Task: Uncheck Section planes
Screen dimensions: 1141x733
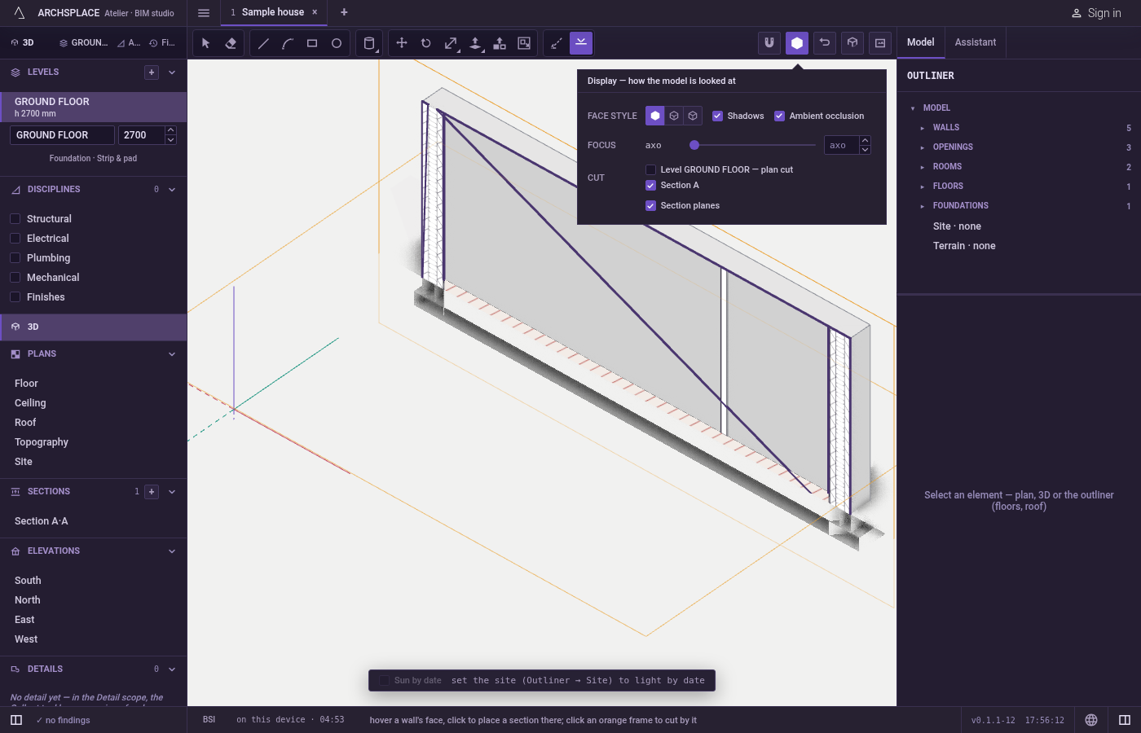Action: click(651, 205)
